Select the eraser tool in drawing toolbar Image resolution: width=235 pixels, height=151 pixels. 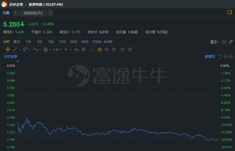92,49
